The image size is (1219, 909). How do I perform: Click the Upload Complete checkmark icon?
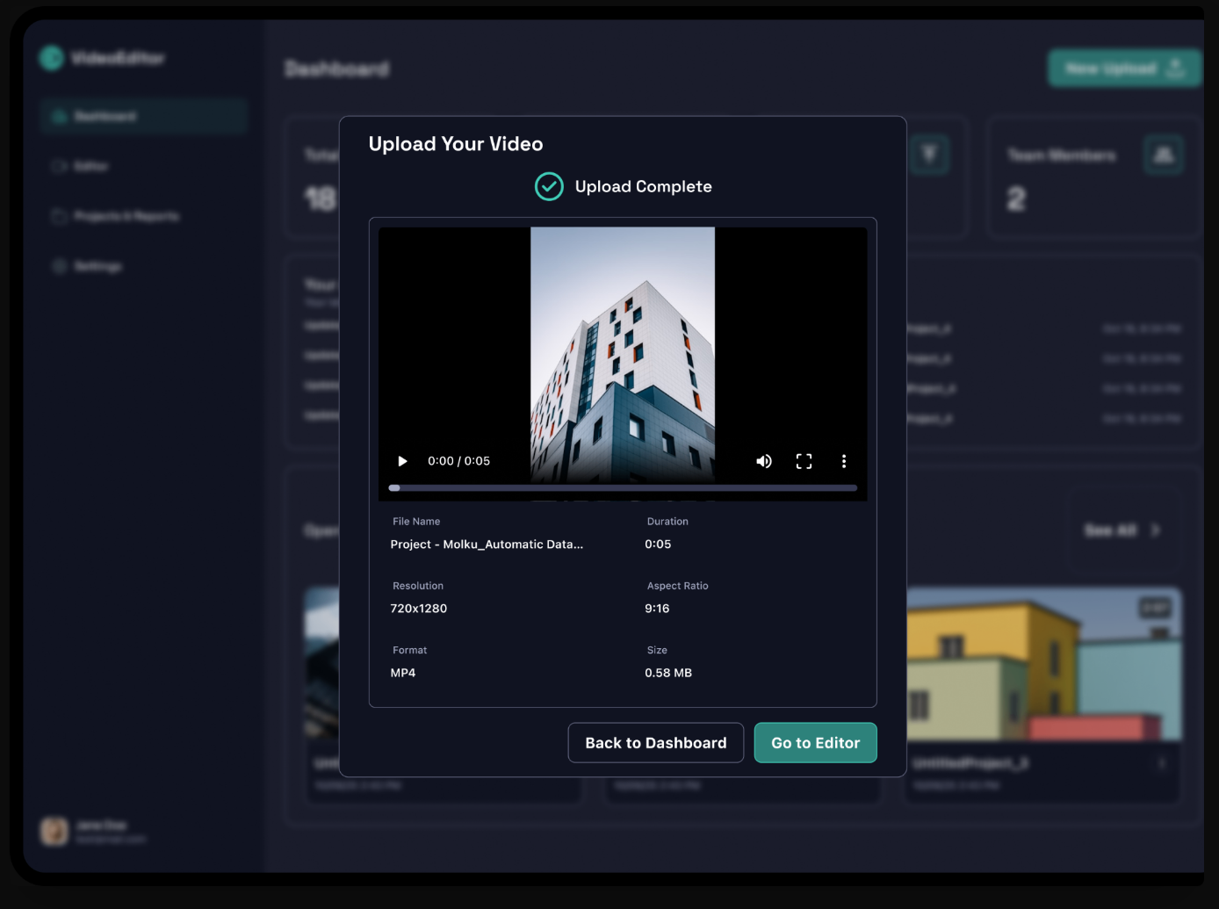(x=549, y=186)
